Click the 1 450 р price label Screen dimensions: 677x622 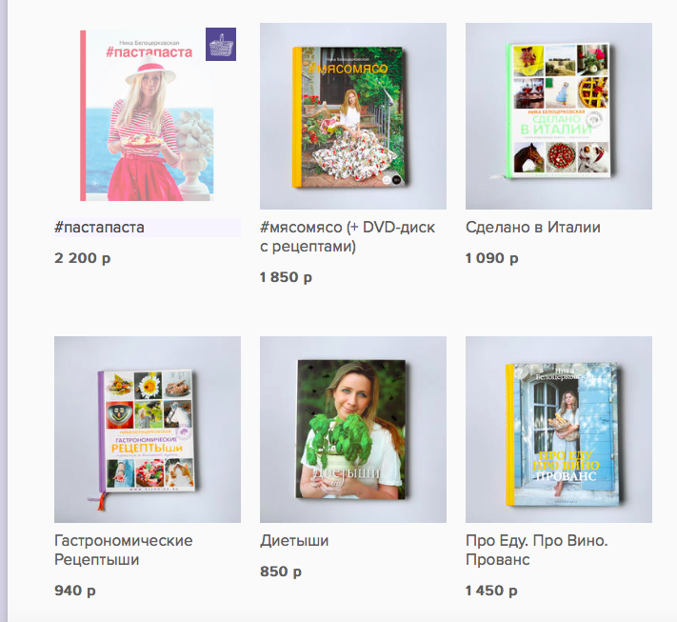(x=491, y=591)
